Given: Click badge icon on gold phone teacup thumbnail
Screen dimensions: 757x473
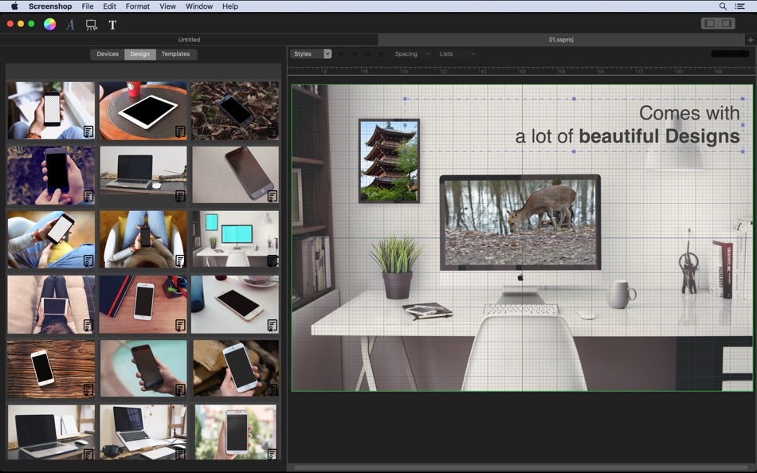Looking at the screenshot, I should (273, 326).
